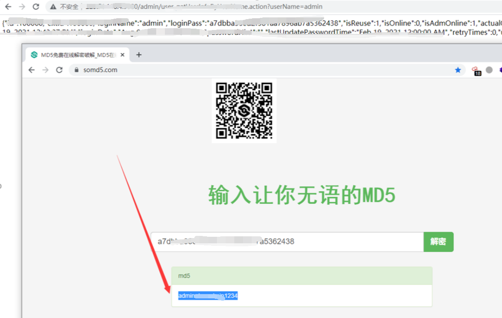Select the MD5 decrypt tab in inner browser
The width and height of the screenshot is (502, 318).
[78, 55]
